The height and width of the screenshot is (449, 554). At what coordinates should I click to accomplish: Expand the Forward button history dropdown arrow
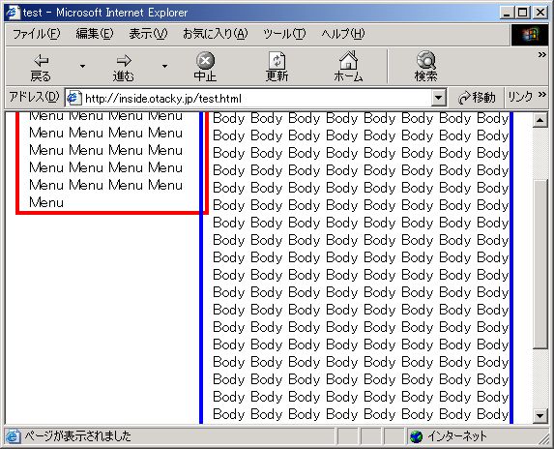pos(164,66)
